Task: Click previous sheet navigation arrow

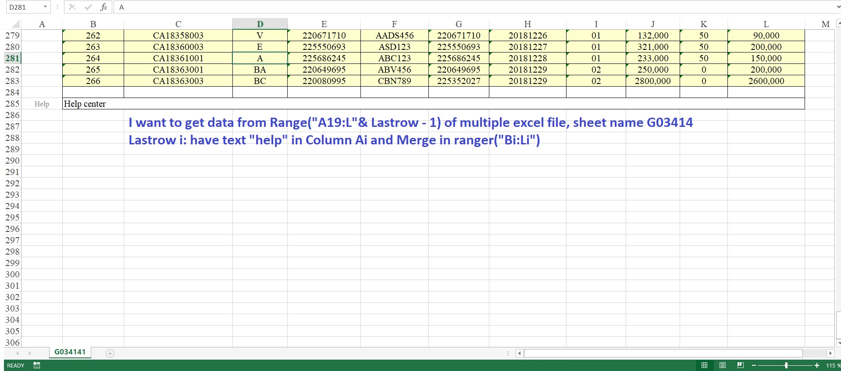Action: (x=18, y=353)
